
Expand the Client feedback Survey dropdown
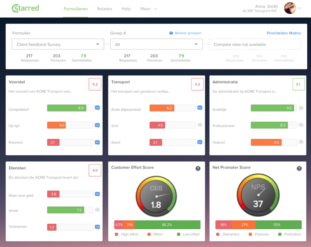click(x=58, y=44)
